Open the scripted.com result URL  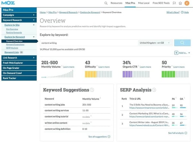pos(149,116)
